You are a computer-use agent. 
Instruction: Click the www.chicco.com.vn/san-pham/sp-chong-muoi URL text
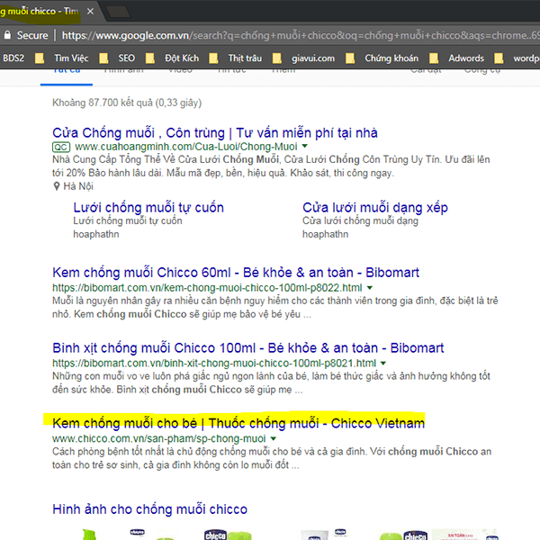[158, 439]
